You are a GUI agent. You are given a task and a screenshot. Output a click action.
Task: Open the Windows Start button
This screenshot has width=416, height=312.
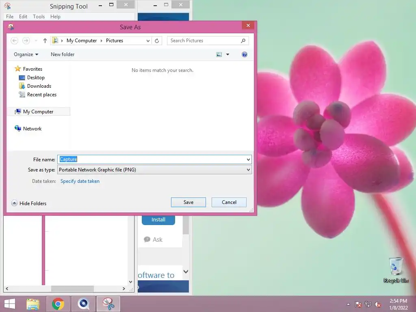10,304
